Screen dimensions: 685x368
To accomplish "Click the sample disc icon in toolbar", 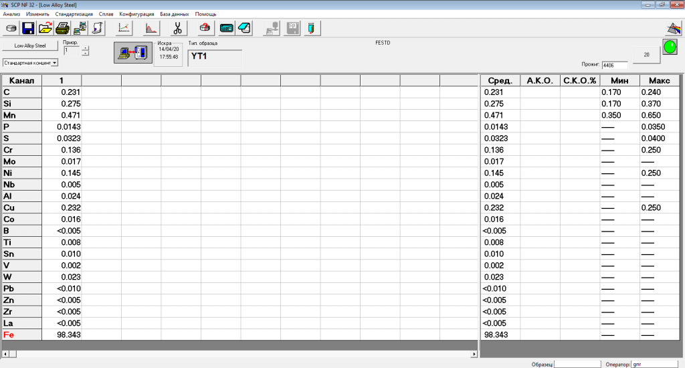I will (11, 28).
